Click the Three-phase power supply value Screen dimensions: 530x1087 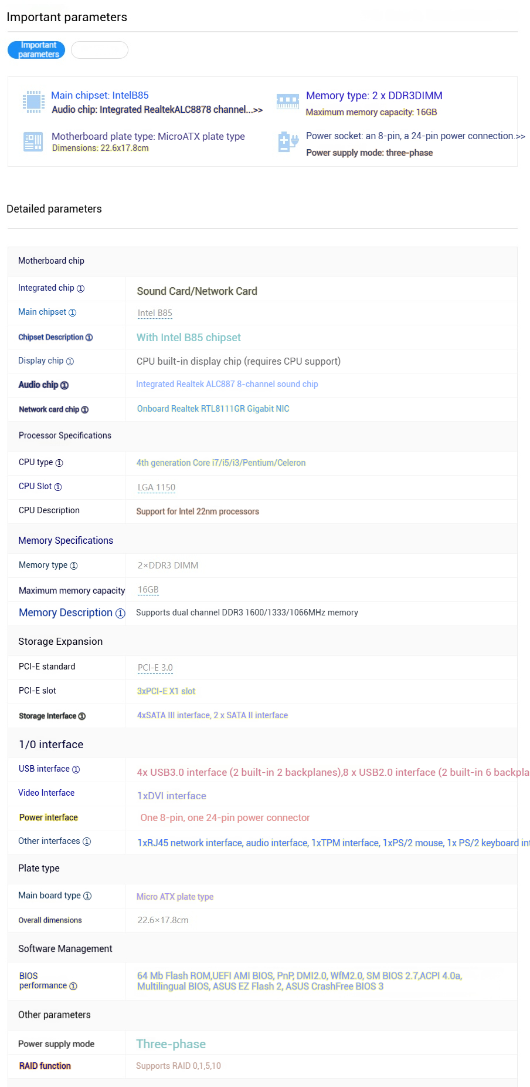pyautogui.click(x=171, y=1044)
